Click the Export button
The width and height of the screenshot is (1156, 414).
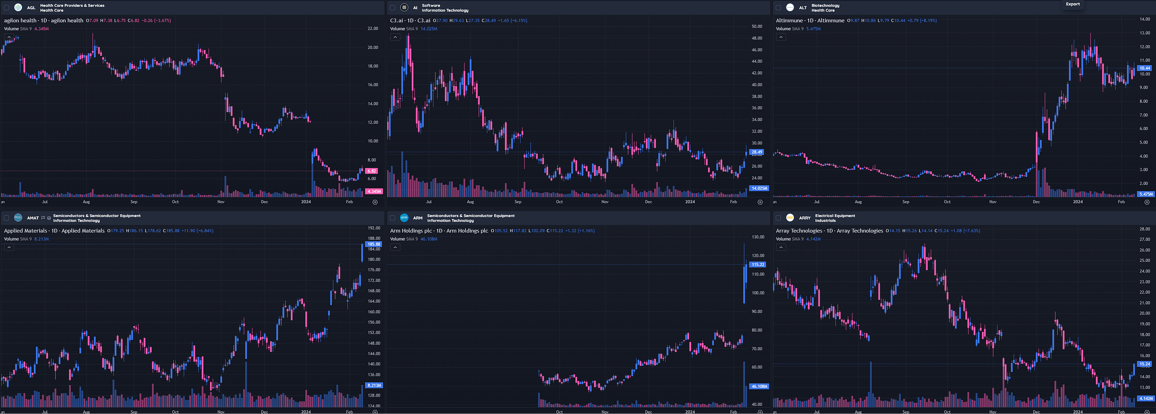point(1073,4)
